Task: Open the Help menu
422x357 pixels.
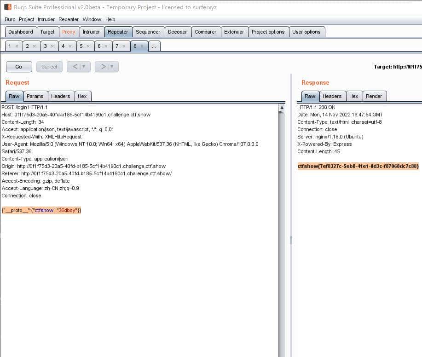Action: click(x=110, y=19)
